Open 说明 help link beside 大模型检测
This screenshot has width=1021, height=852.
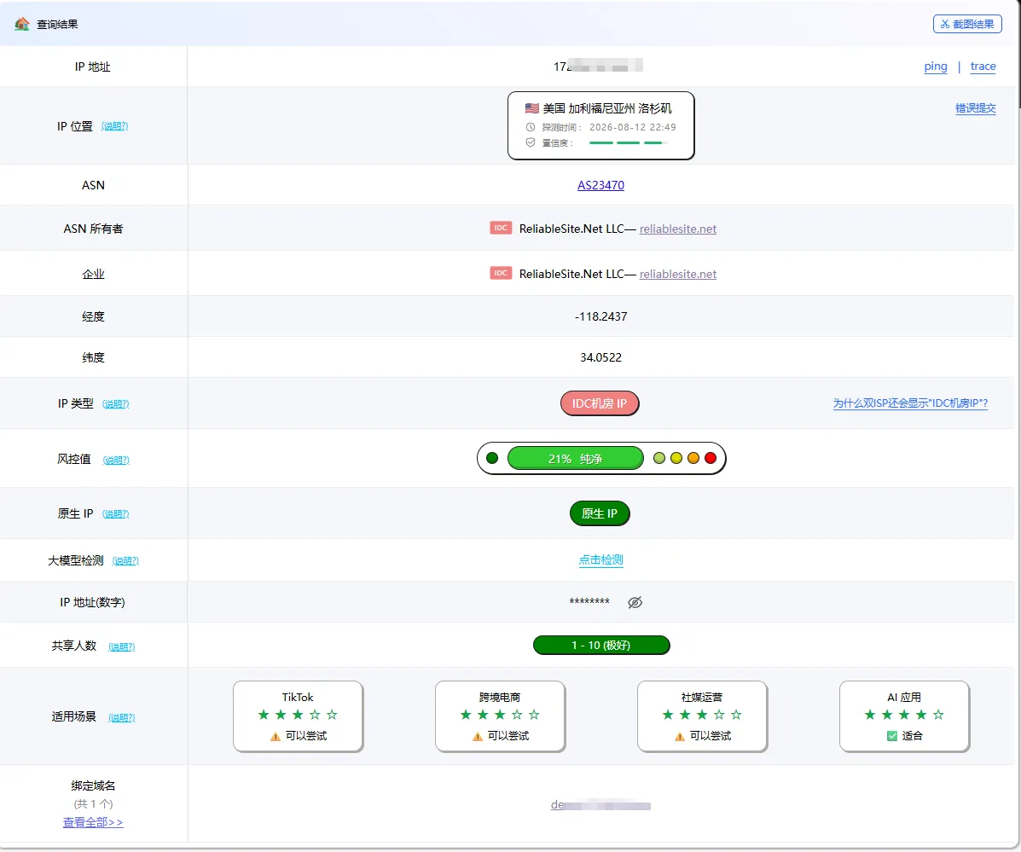click(x=125, y=561)
